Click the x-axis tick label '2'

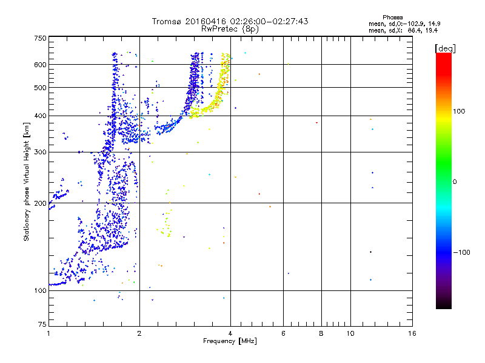coord(139,333)
